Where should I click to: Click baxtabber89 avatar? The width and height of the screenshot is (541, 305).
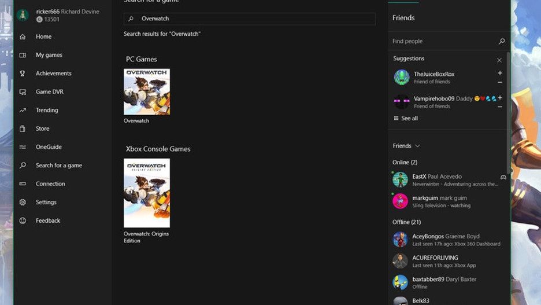point(400,282)
